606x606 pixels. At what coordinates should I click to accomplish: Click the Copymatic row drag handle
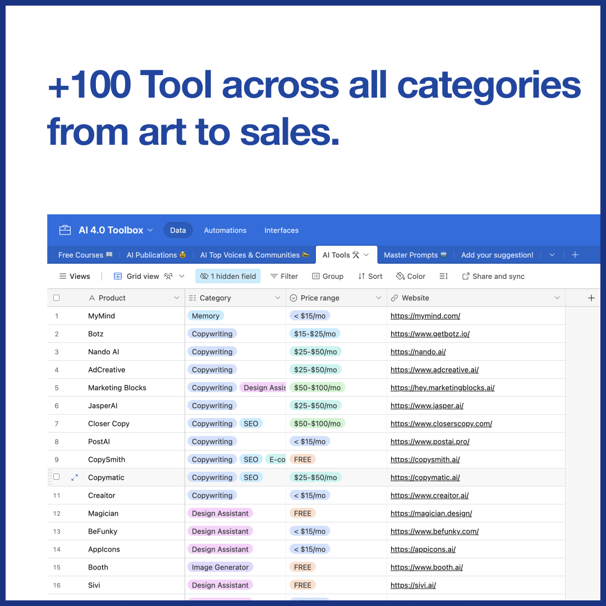pyautogui.click(x=49, y=478)
